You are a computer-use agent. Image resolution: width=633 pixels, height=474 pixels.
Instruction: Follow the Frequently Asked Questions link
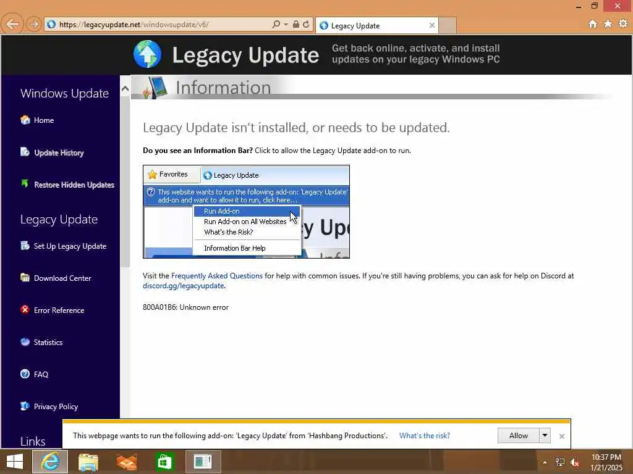(217, 276)
